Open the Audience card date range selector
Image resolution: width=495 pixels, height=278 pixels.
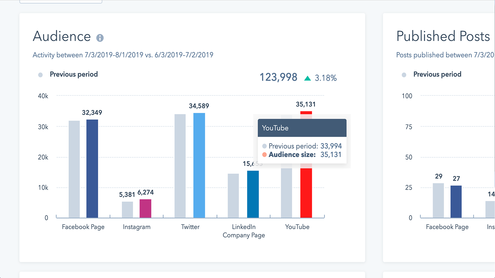click(x=123, y=55)
